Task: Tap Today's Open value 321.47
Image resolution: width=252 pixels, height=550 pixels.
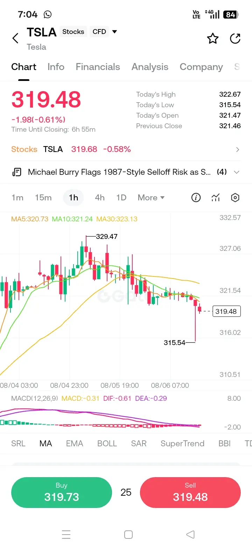Action: [230, 115]
